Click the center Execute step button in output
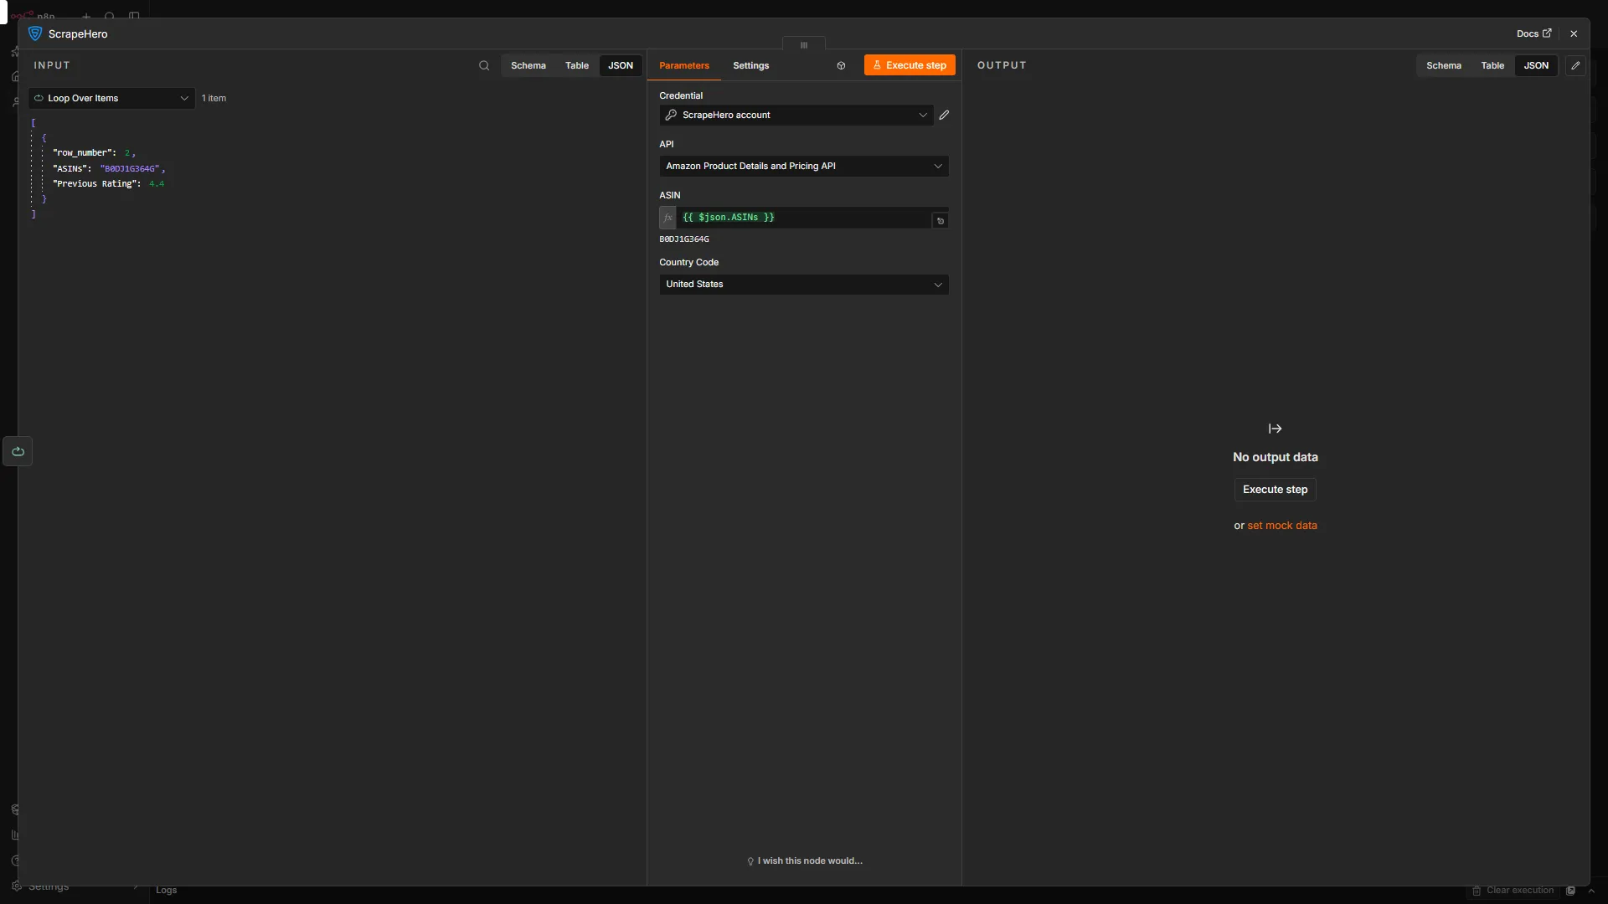The height and width of the screenshot is (904, 1608). tap(1275, 490)
